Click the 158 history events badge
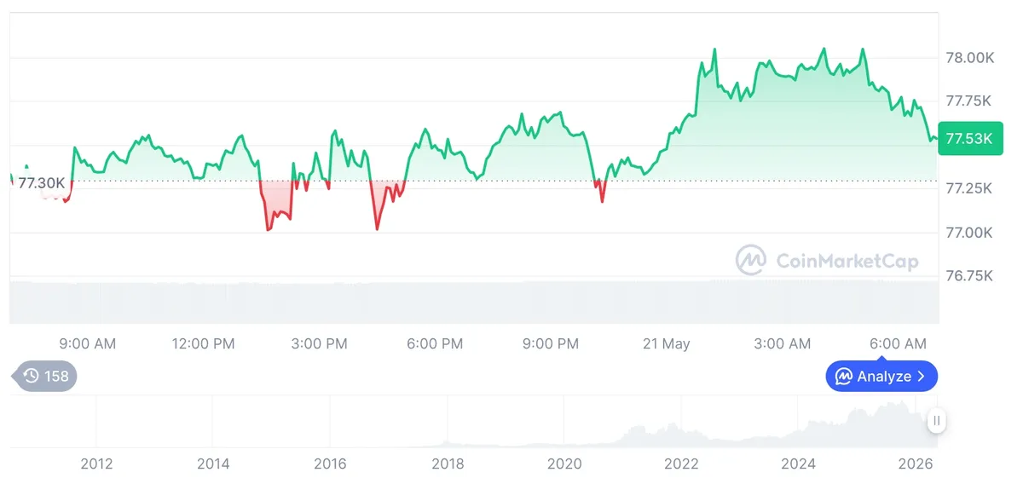The height and width of the screenshot is (478, 1023). [x=43, y=376]
